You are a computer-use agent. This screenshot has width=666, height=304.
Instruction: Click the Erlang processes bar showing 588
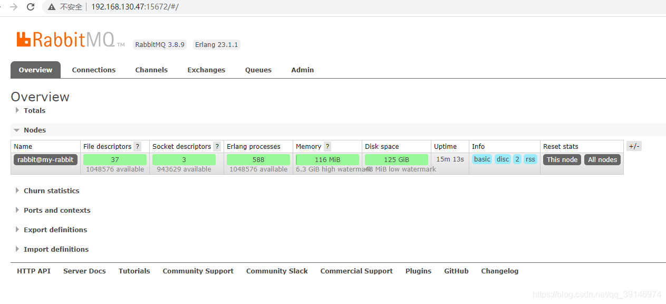click(x=258, y=159)
